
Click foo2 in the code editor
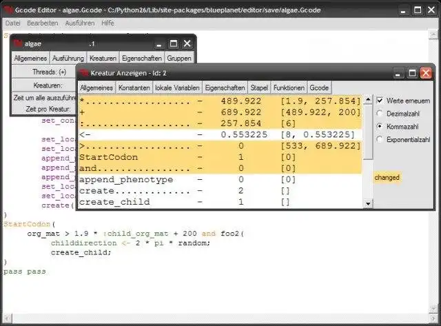coord(230,234)
